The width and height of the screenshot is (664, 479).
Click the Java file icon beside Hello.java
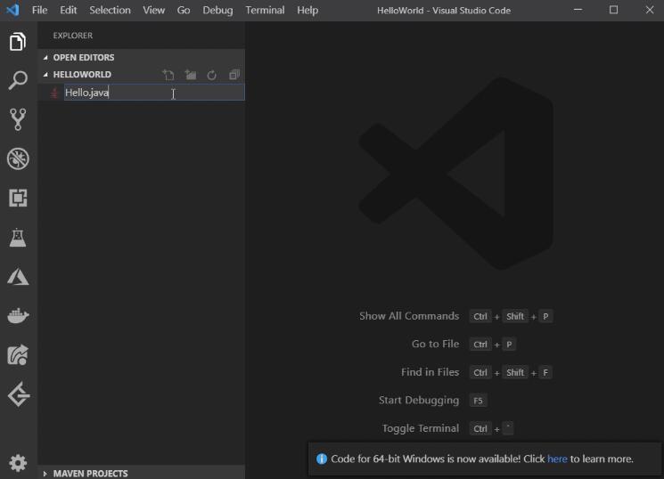point(53,93)
